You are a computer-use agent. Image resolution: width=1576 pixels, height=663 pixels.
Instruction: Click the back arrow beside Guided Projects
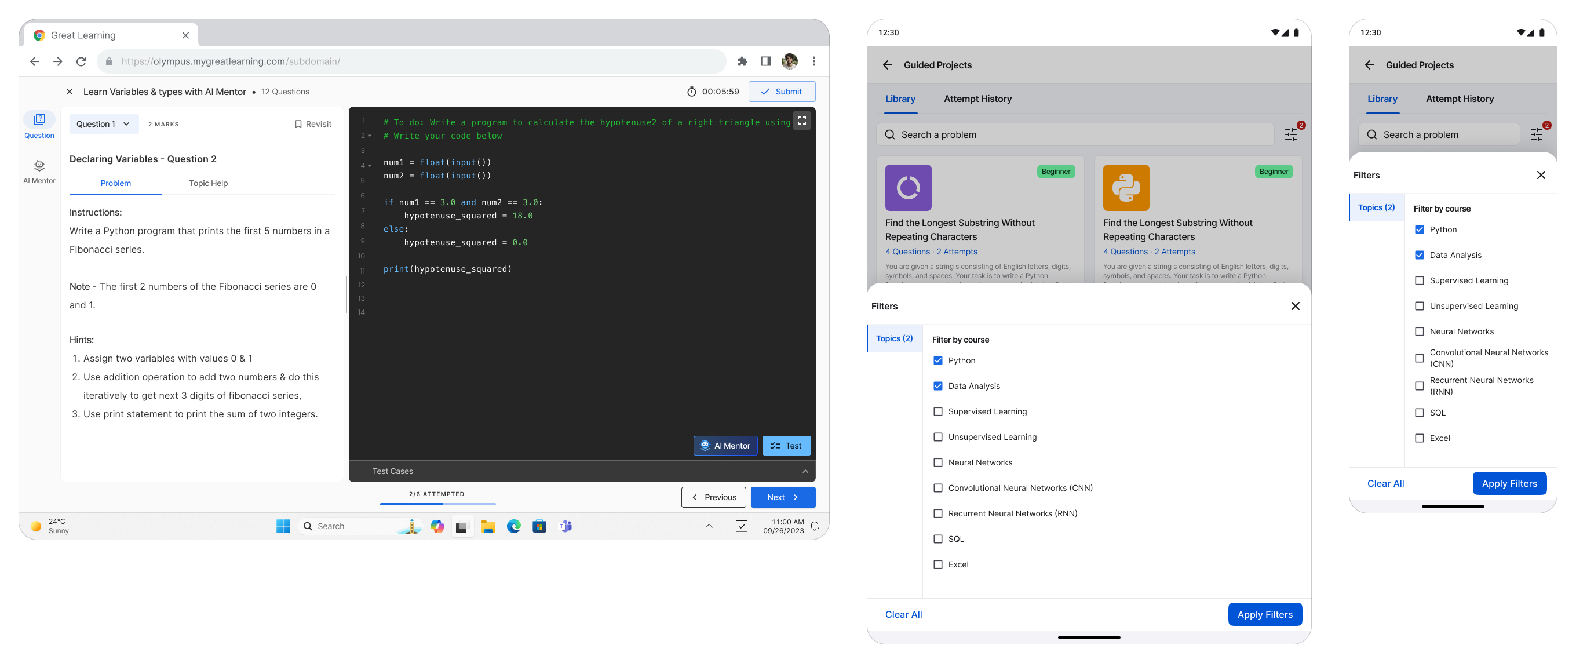(x=887, y=65)
